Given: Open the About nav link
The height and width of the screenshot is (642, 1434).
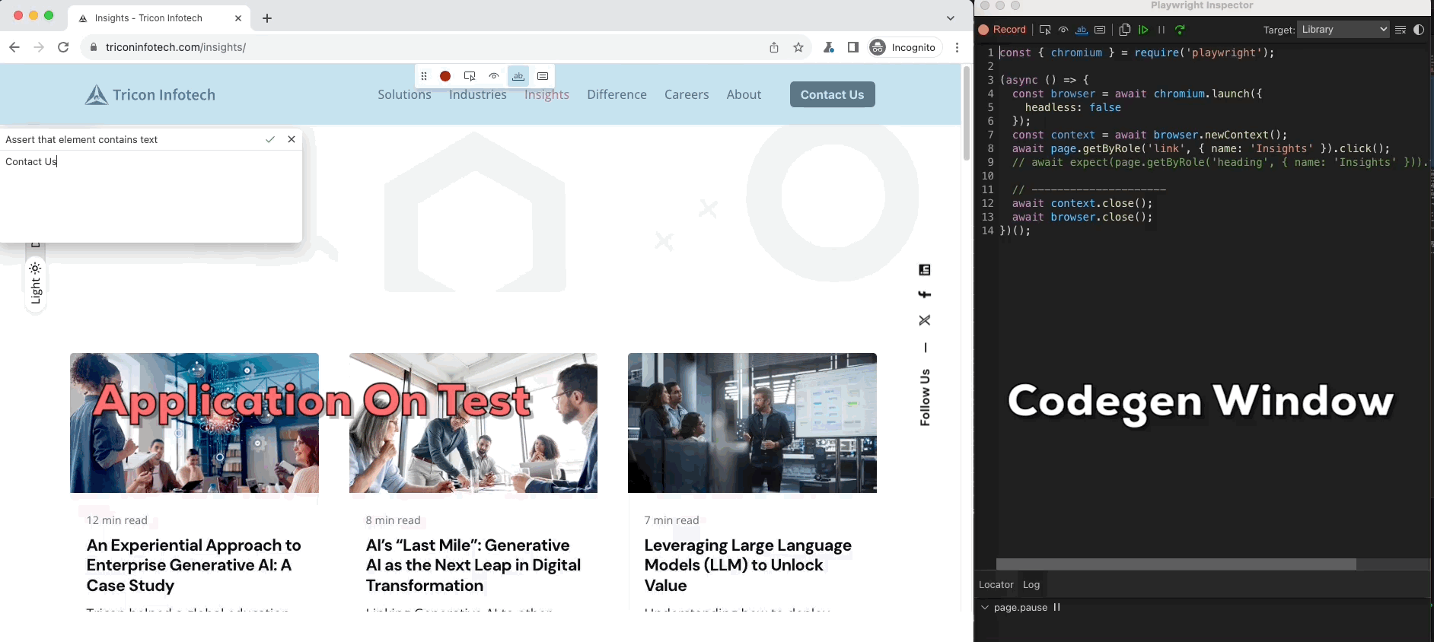Looking at the screenshot, I should click(x=744, y=94).
